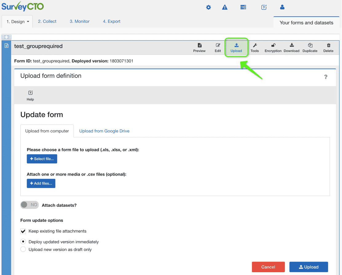Uncheck Keep existing file attachments
342x275 pixels.
click(23, 231)
